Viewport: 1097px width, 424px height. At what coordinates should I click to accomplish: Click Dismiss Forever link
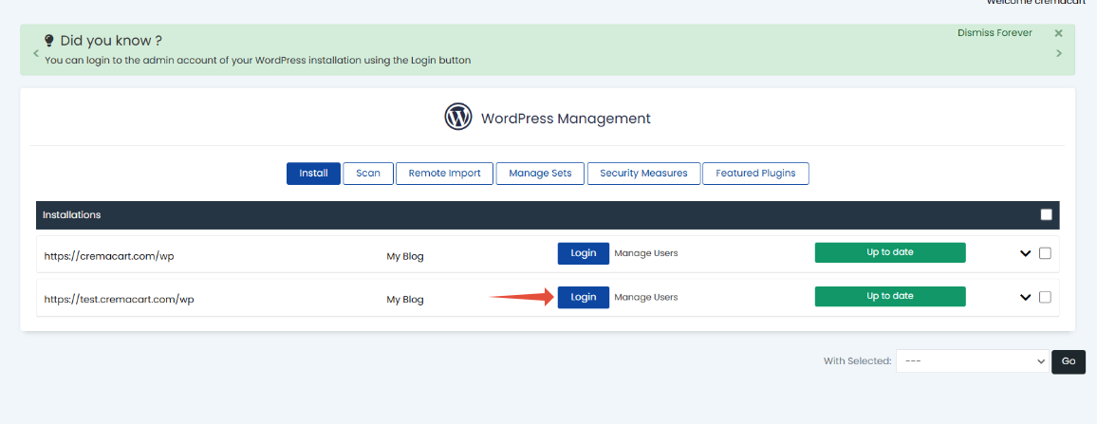click(x=995, y=33)
